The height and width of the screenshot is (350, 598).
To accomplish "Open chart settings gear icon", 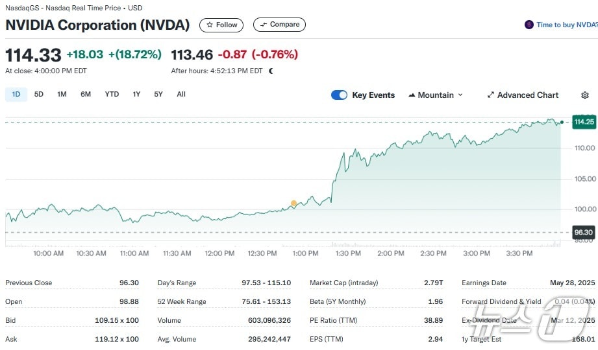I will tap(584, 95).
